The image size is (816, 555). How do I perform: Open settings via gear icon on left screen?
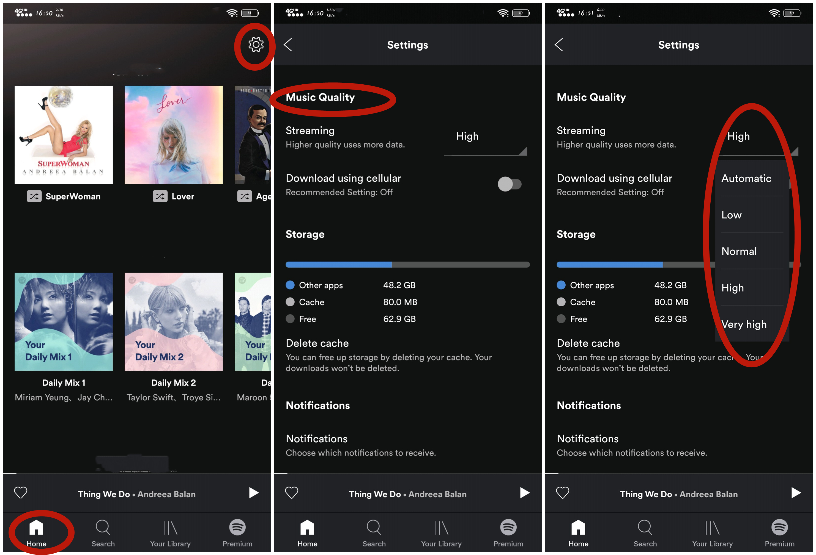click(x=256, y=45)
